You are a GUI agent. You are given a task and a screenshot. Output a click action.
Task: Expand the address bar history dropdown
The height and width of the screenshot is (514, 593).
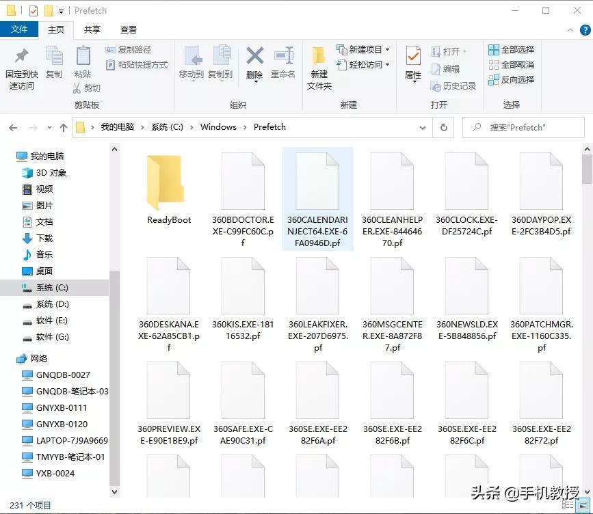point(423,127)
